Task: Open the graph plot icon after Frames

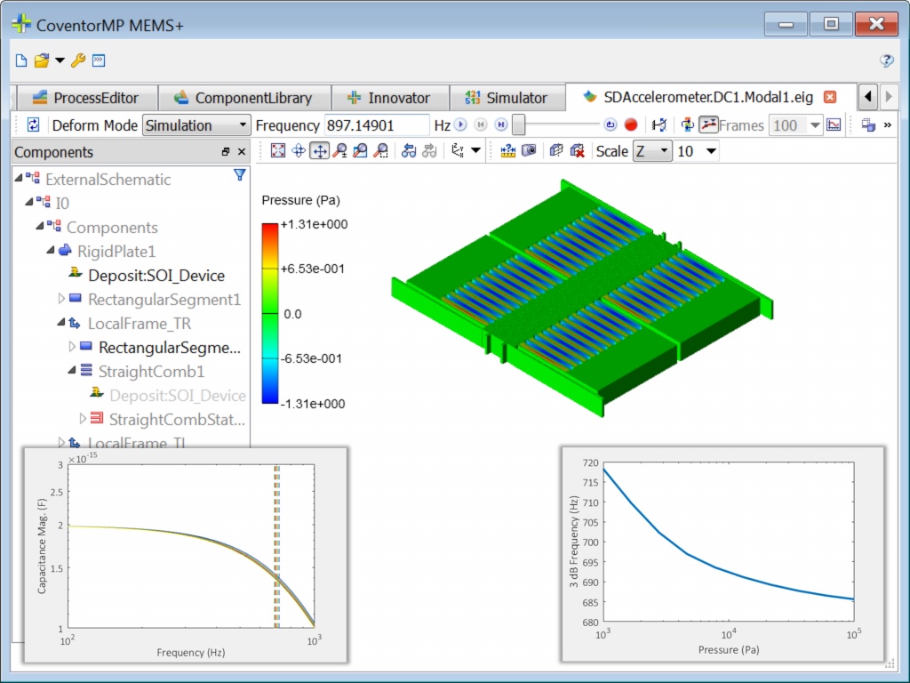Action: (834, 125)
